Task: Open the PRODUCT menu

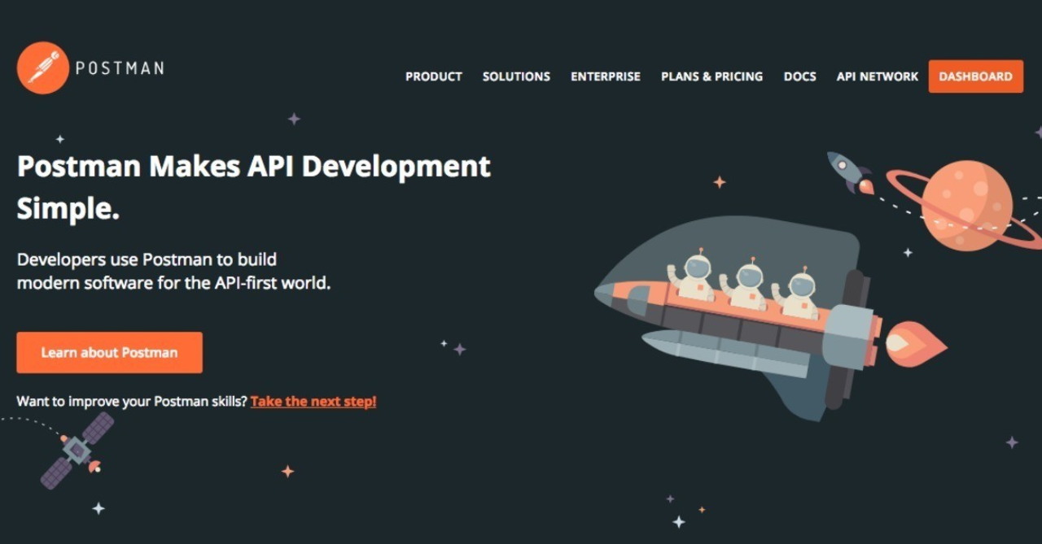Action: tap(434, 76)
